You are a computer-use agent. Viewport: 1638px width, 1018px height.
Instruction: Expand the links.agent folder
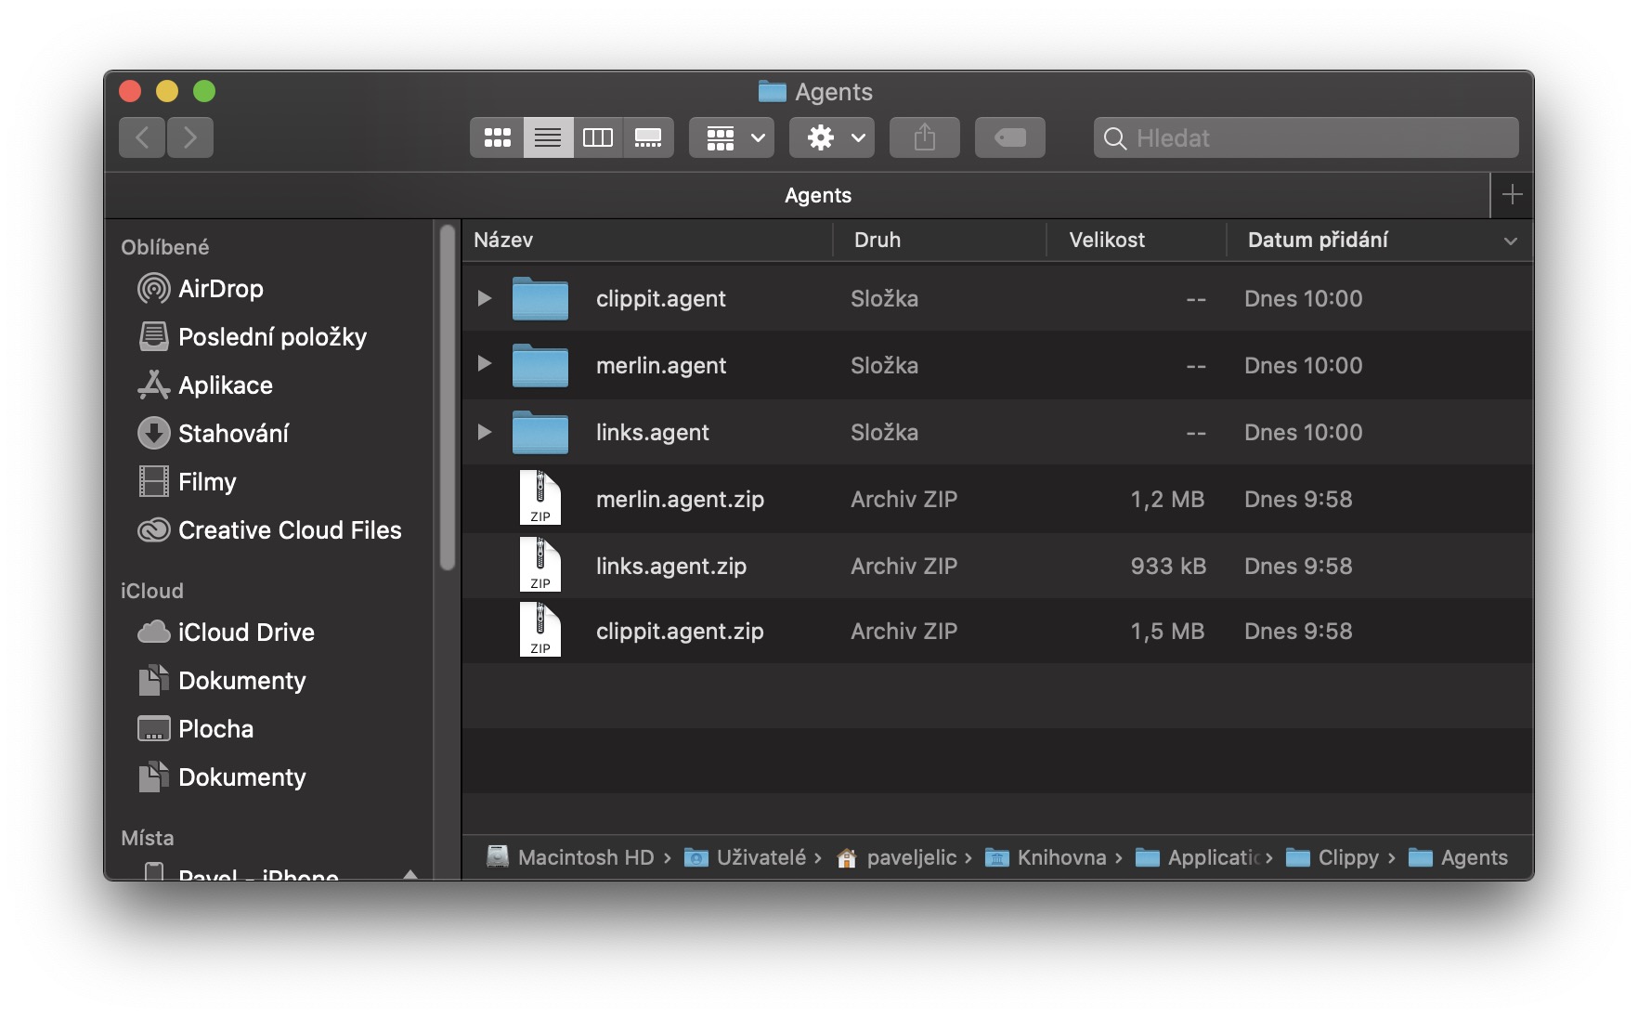[x=484, y=432]
